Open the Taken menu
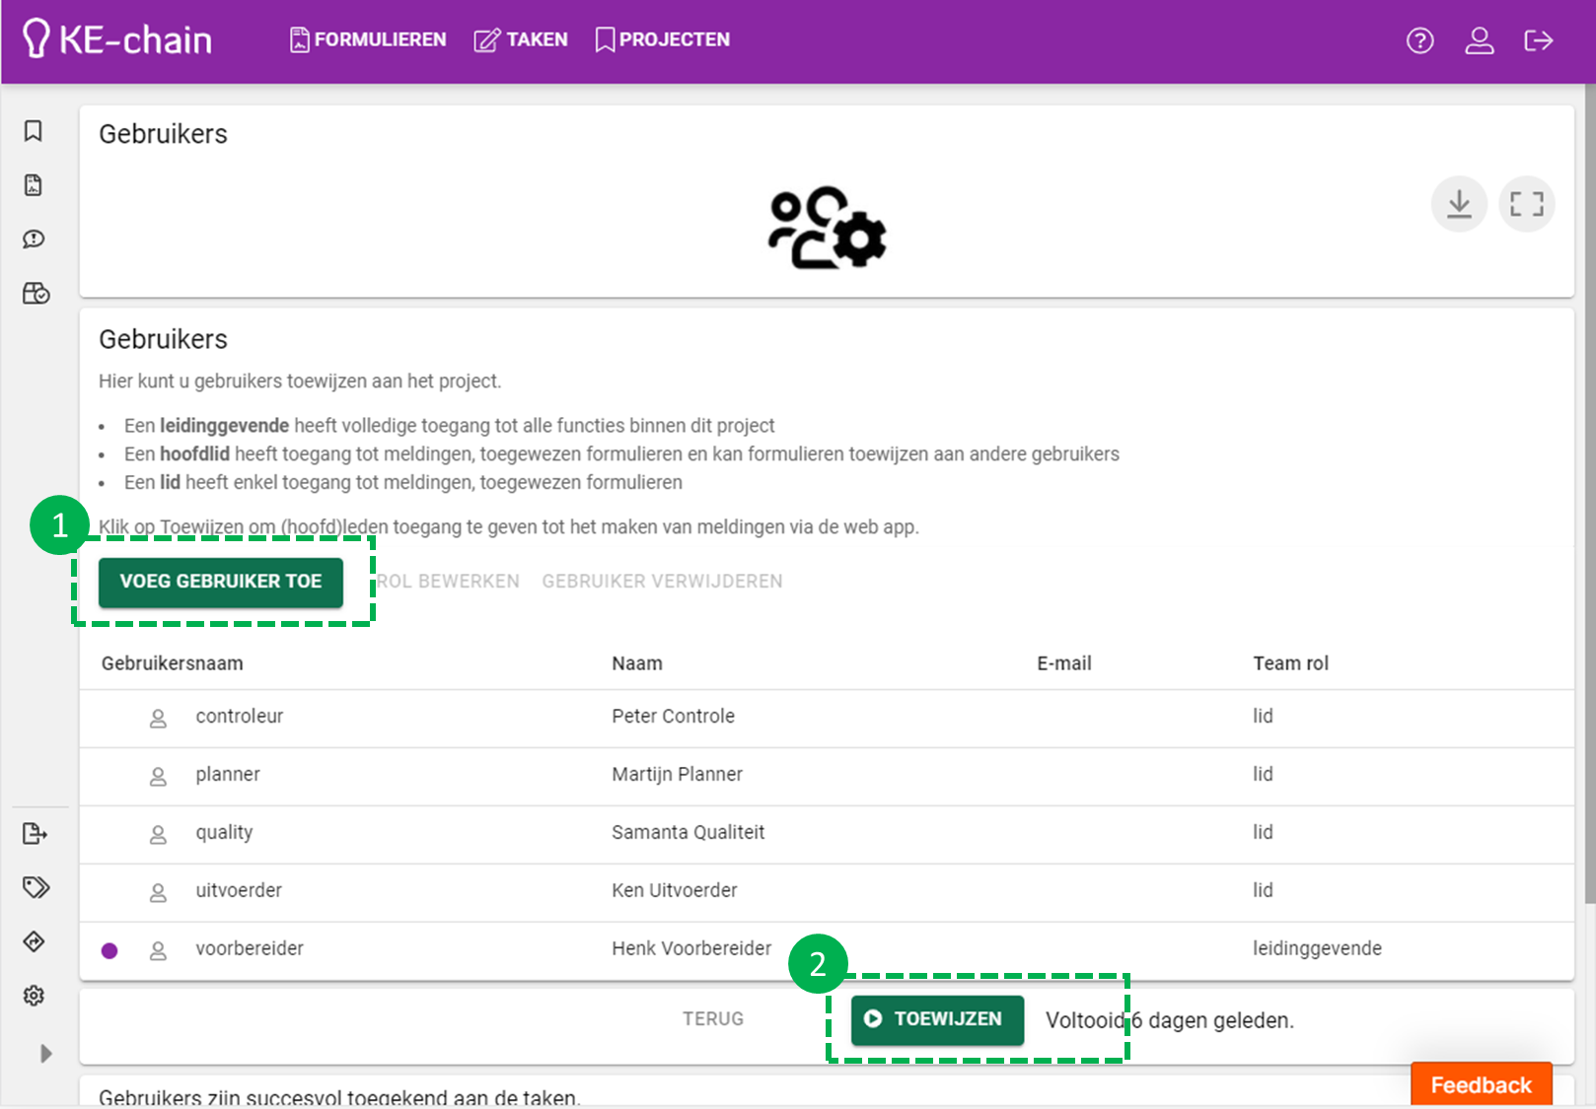Viewport: 1596px width, 1109px height. (521, 40)
